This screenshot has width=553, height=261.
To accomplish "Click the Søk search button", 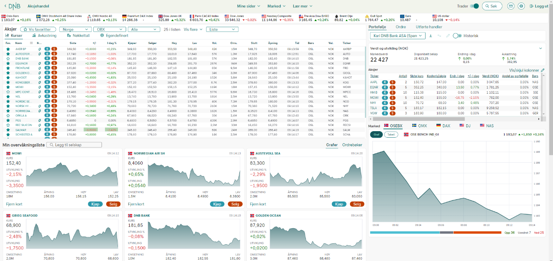I will pos(493,6).
